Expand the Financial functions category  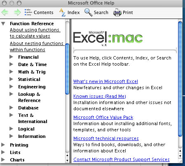(11, 57)
